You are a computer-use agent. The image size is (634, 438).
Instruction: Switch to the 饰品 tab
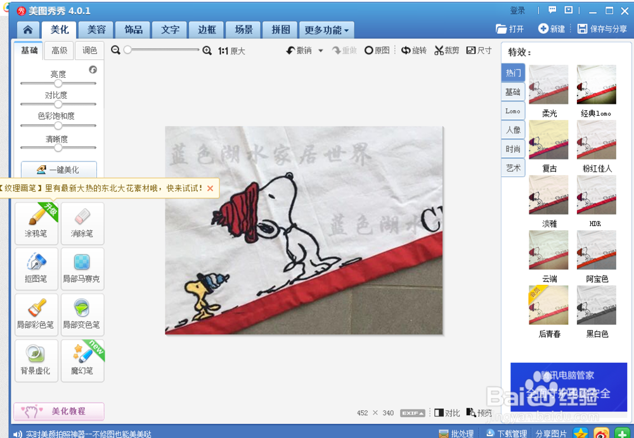click(x=133, y=30)
